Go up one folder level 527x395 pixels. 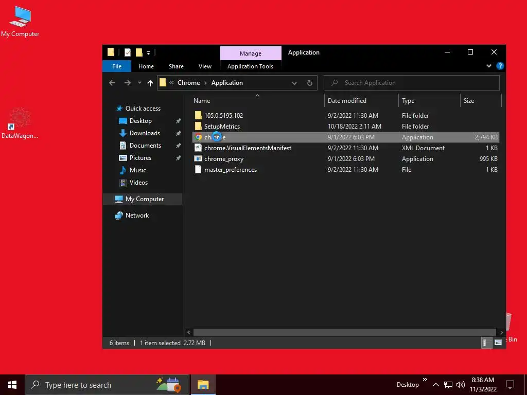150,83
